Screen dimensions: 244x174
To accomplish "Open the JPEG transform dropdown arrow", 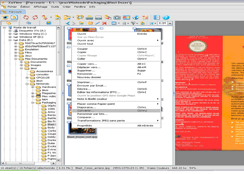I will (51, 17).
